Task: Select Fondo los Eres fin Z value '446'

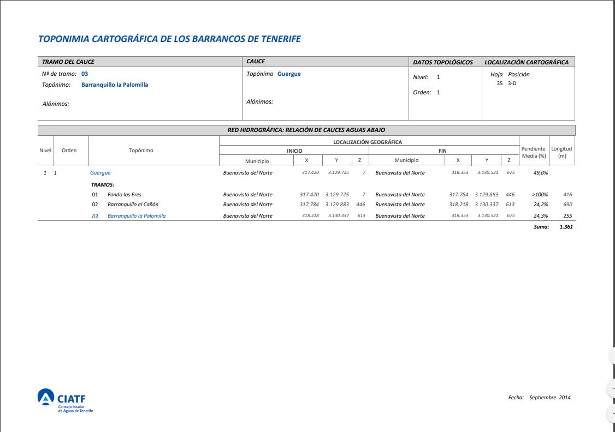Action: (510, 195)
